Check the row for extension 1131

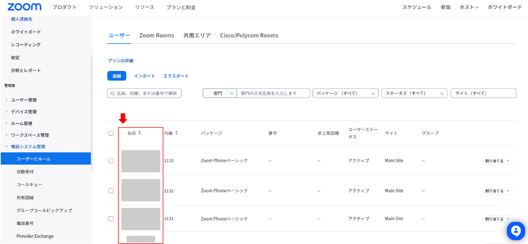tap(111, 219)
